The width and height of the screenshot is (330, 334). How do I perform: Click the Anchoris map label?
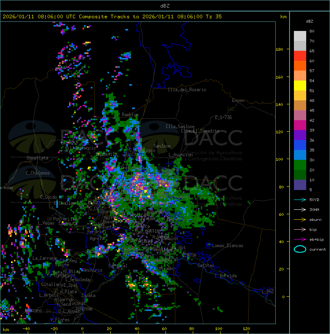[93, 270]
